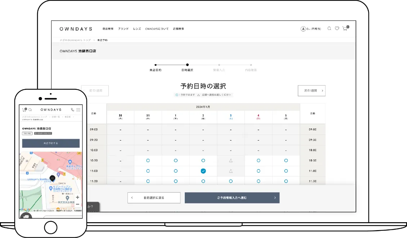Click the magnifier search icon in desktop header

click(x=329, y=29)
